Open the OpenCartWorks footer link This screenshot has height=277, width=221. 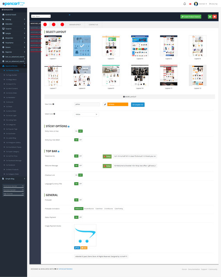coord(65,269)
